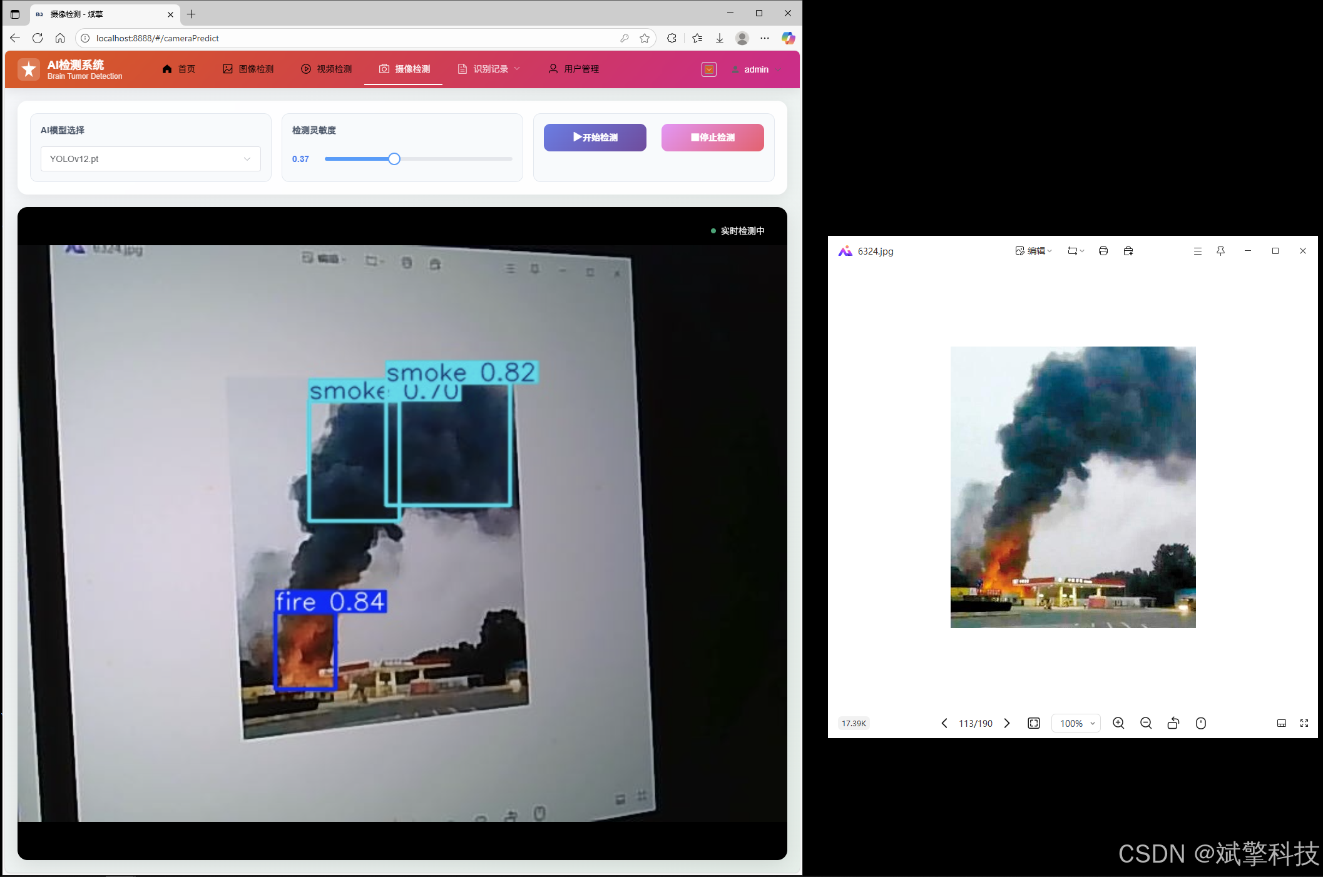Open the YOLOv12.pt model dropdown
Viewport: 1323px width, 877px height.
(151, 159)
